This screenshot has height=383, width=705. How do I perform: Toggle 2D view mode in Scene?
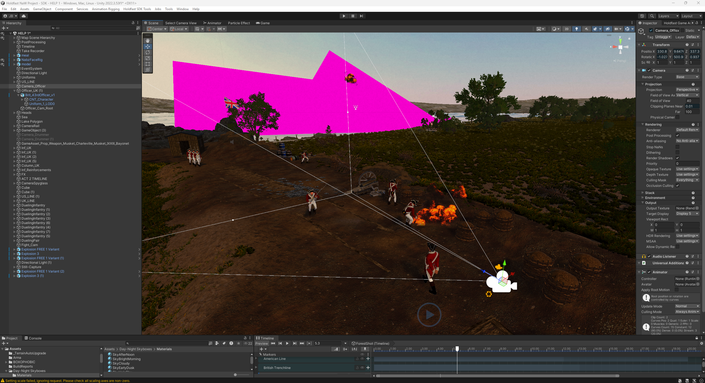[566, 29]
